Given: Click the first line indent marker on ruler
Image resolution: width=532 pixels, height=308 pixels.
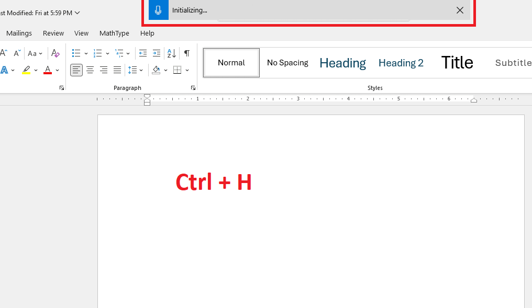Looking at the screenshot, I should (x=147, y=96).
